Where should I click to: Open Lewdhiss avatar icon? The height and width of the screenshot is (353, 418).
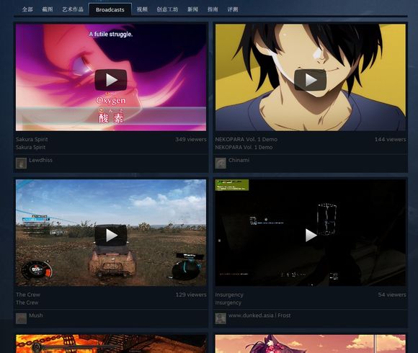click(21, 163)
